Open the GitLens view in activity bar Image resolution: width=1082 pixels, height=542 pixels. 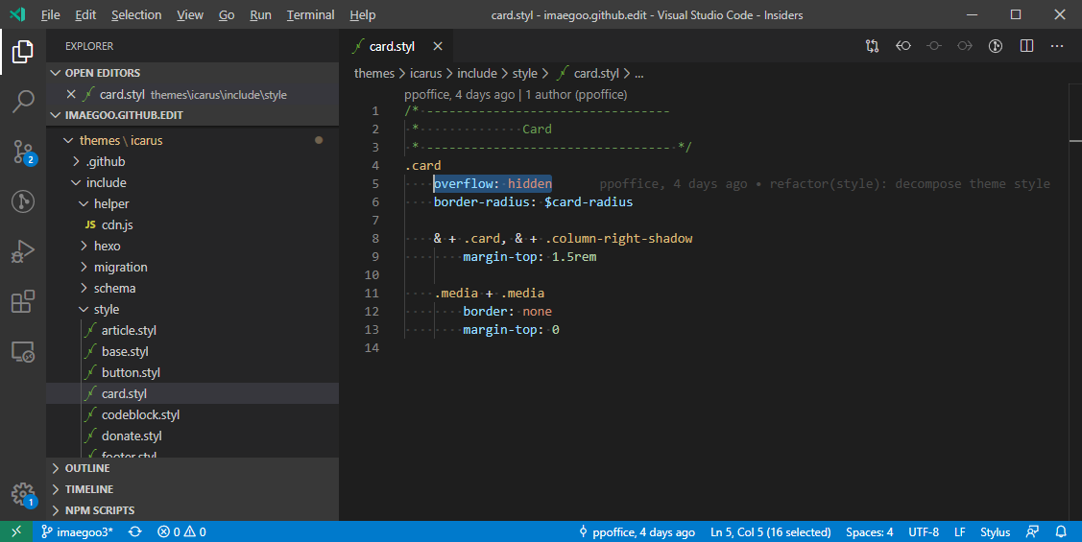23,201
